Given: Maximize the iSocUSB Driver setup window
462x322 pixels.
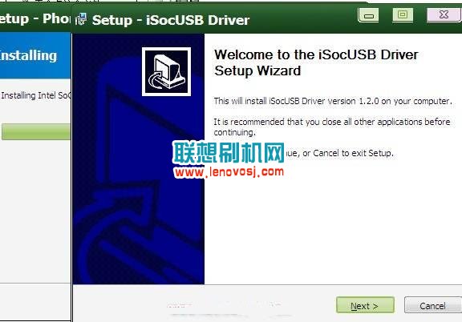Looking at the screenshot, I should (403, 15).
